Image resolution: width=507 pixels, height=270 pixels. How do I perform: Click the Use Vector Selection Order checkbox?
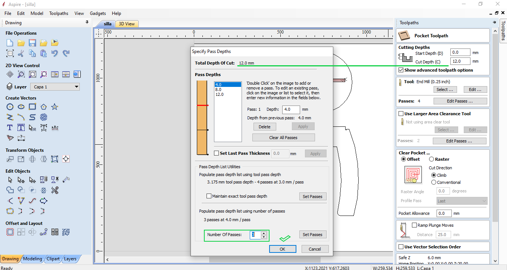pyautogui.click(x=401, y=247)
